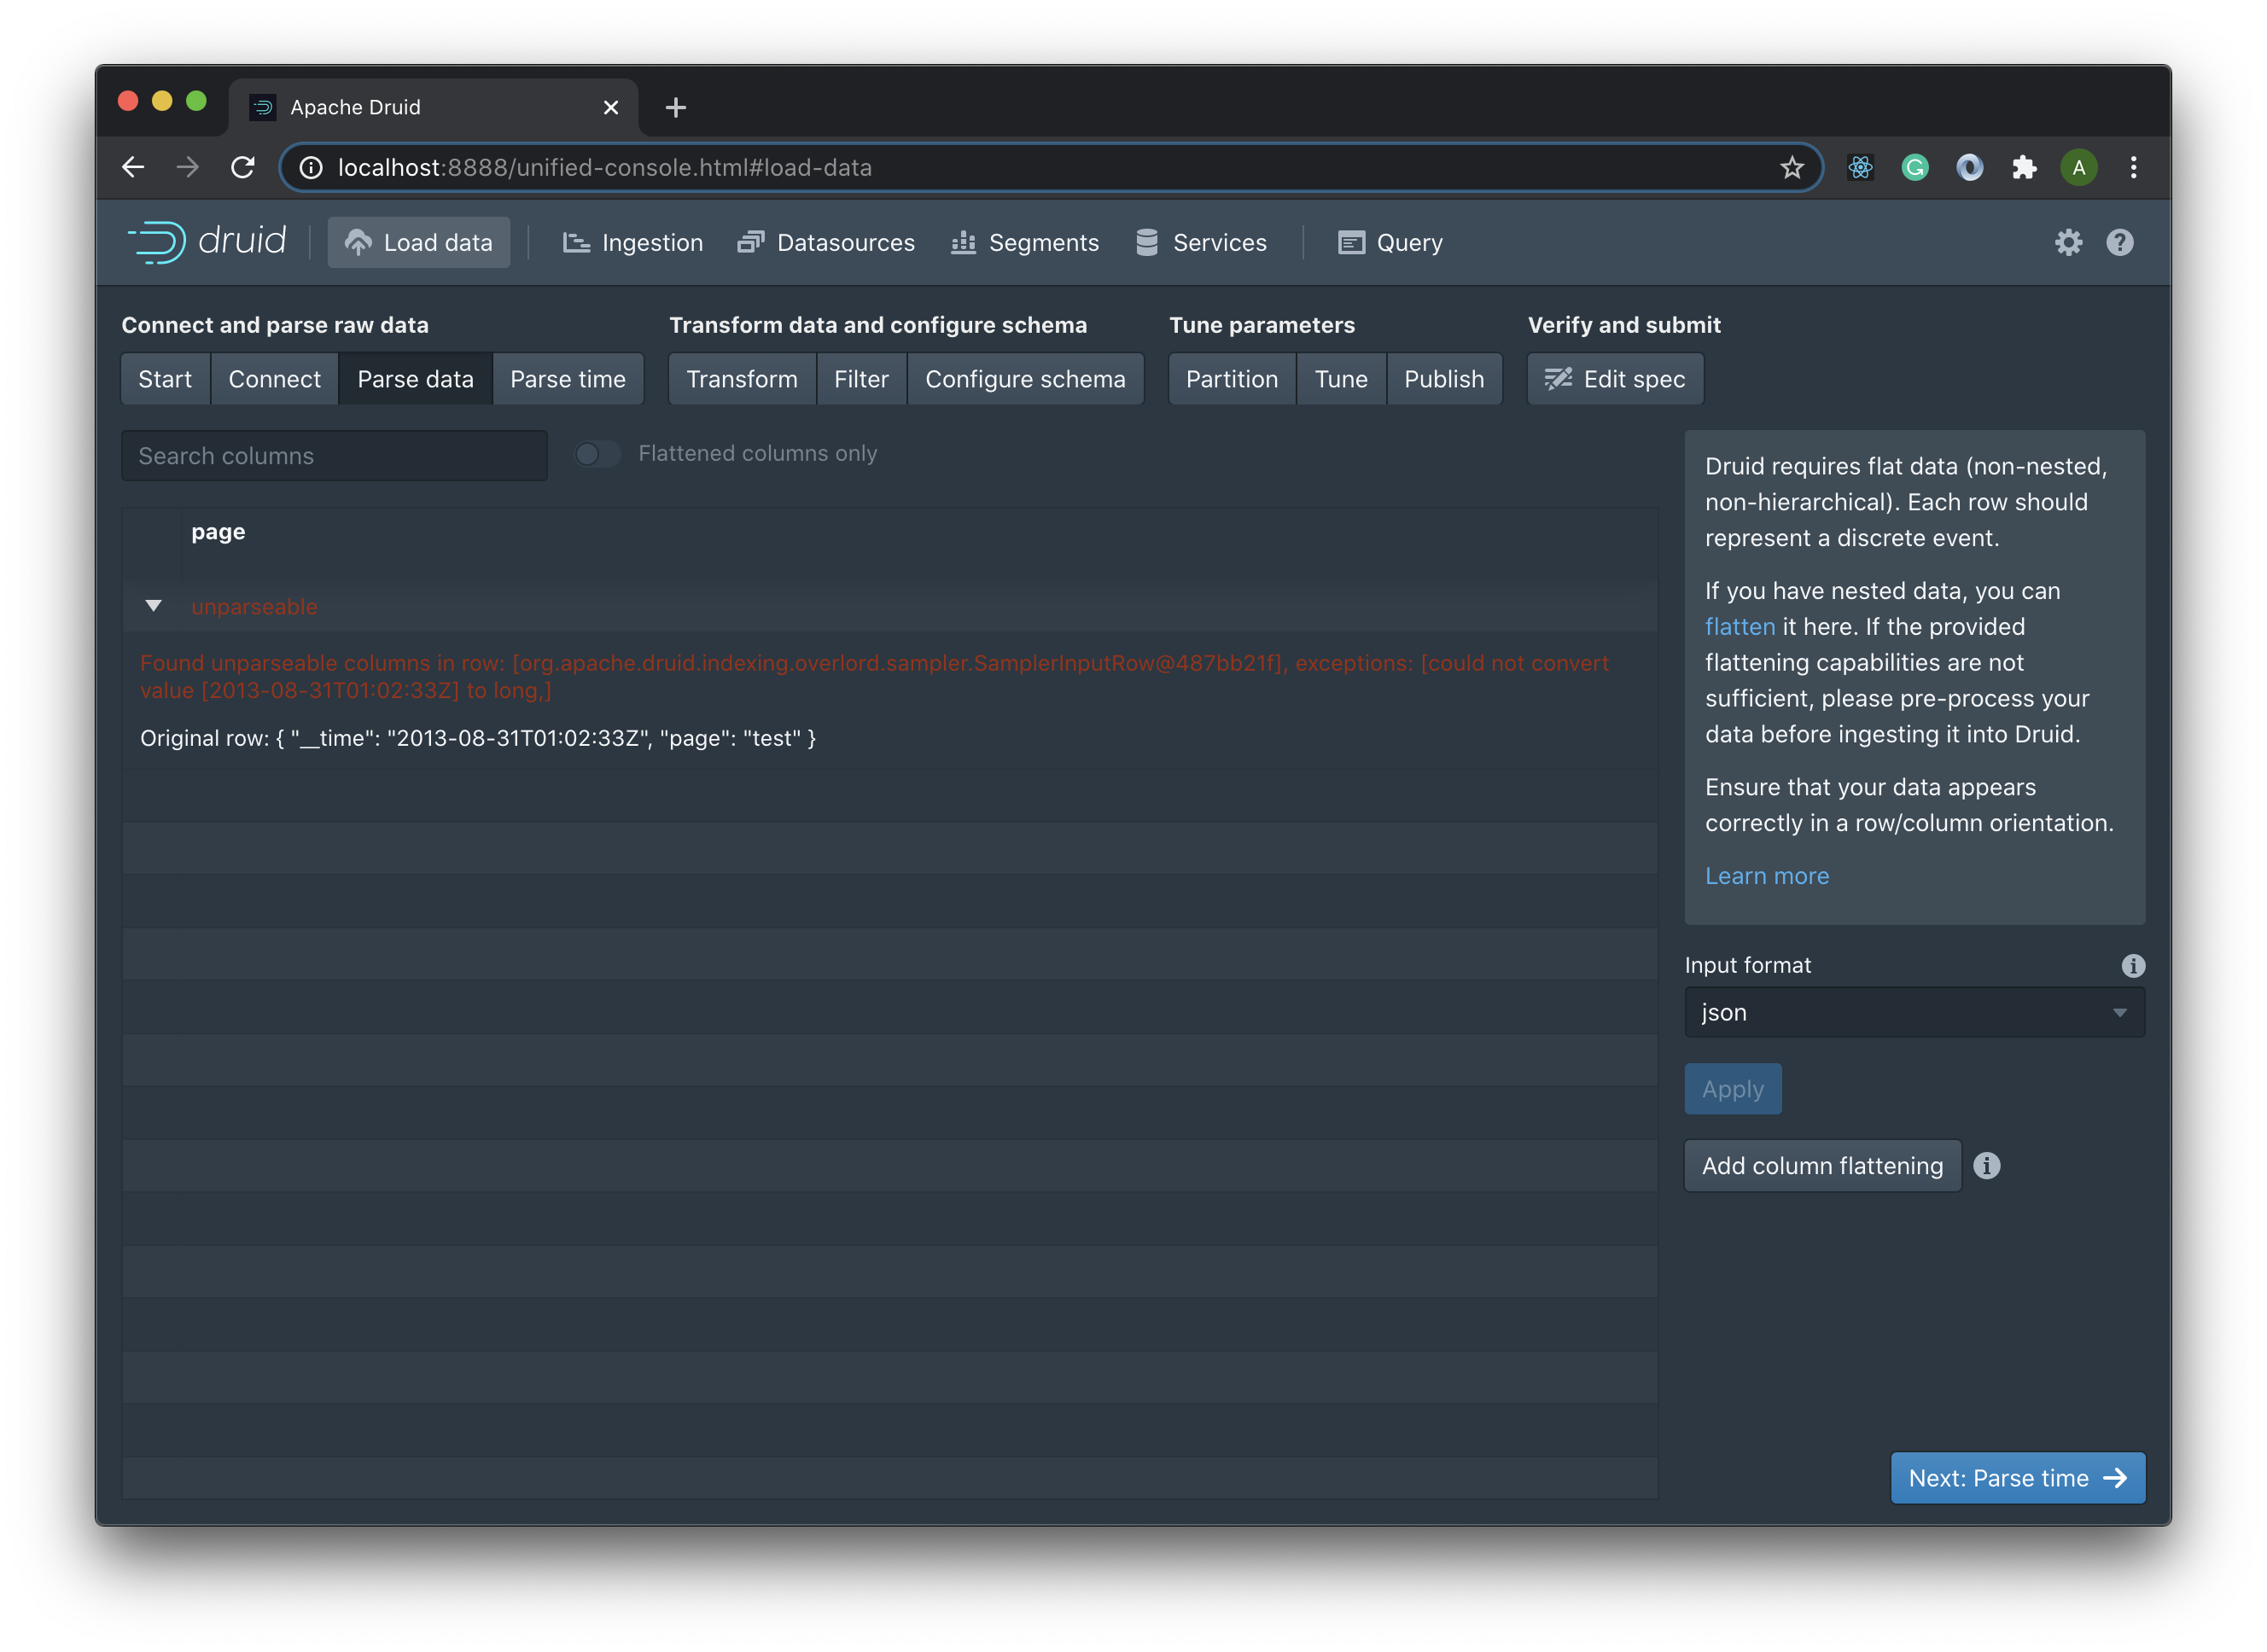Open Chrome three-dot menu
The height and width of the screenshot is (1652, 2267).
point(2133,167)
